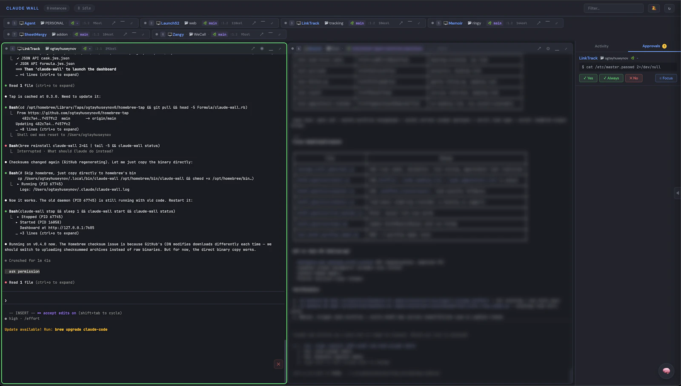Expand the SheetMergy instance chip
This screenshot has width=681, height=386.
pos(143,34)
